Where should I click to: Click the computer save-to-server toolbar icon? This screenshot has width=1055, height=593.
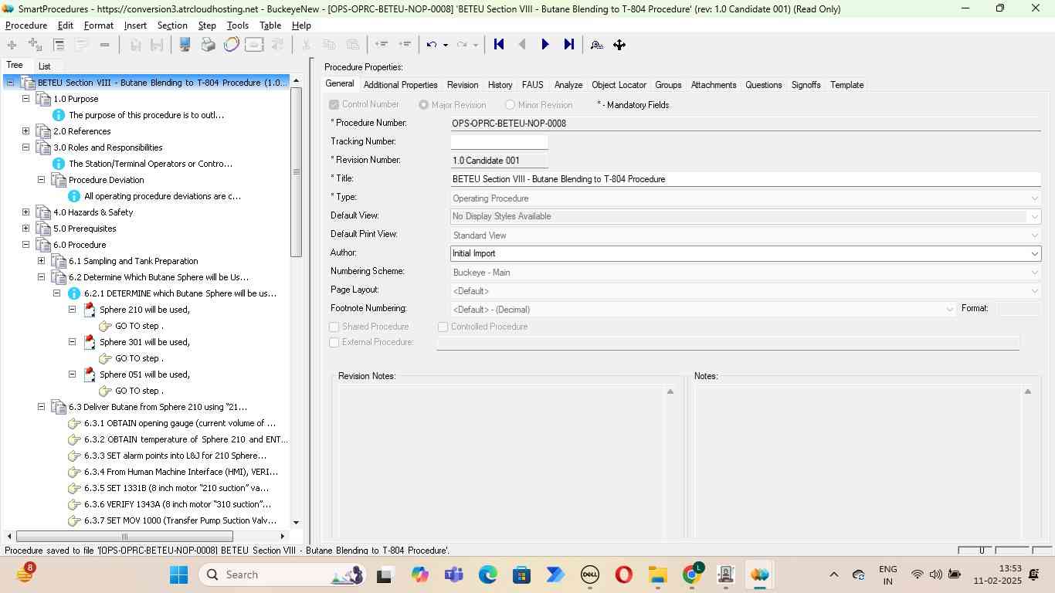point(185,45)
